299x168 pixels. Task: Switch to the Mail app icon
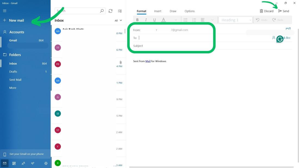5,163
